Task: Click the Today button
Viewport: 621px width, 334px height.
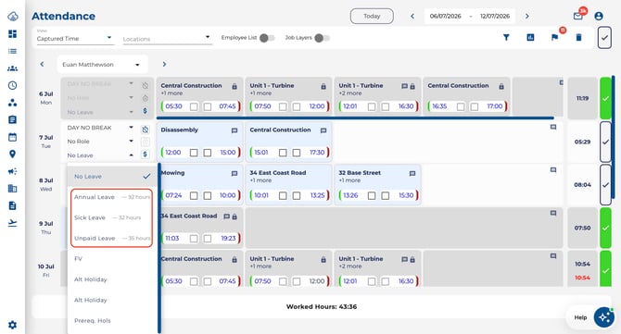Action: tap(372, 17)
